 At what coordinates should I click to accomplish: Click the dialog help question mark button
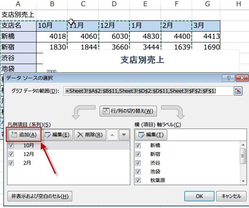tap(229, 78)
